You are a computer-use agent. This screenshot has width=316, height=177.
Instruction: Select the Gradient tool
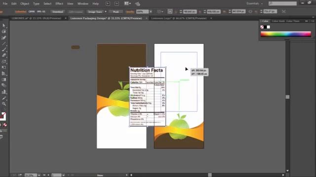click(x=4, y=80)
